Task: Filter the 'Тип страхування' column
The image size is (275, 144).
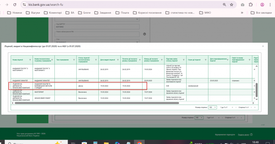Action: [x=74, y=60]
